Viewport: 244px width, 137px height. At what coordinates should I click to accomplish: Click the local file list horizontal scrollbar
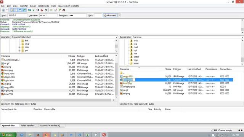pos(58,100)
